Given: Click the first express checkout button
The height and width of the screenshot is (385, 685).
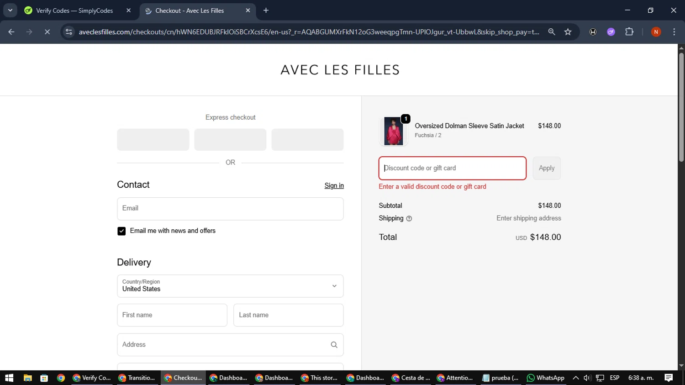Looking at the screenshot, I should pyautogui.click(x=153, y=139).
